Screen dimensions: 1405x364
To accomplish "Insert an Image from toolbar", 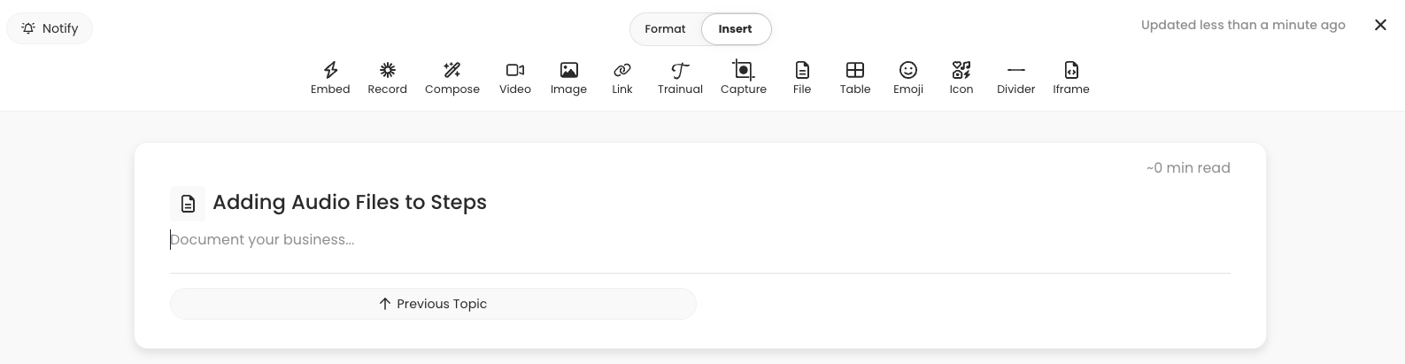I will click(568, 78).
